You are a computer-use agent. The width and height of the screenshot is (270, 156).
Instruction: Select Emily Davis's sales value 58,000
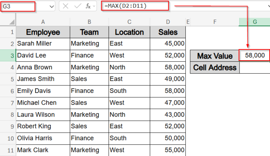[x=168, y=91]
